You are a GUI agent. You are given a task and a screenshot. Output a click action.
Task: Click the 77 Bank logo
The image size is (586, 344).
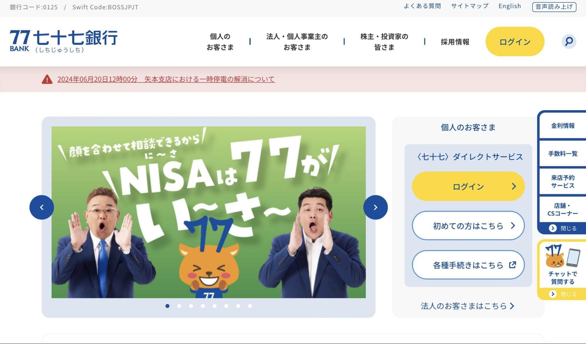[x=64, y=41]
